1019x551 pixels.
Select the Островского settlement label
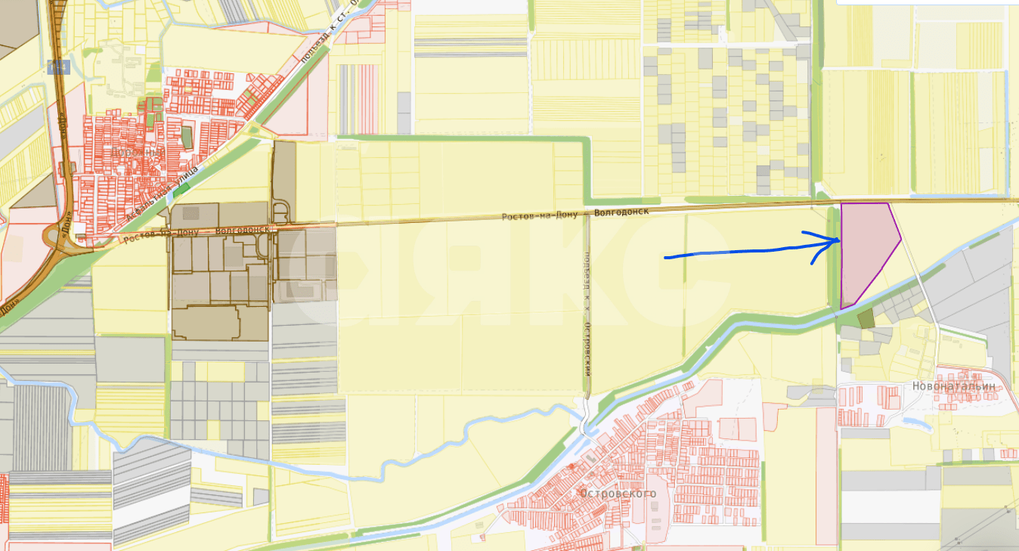pos(618,494)
